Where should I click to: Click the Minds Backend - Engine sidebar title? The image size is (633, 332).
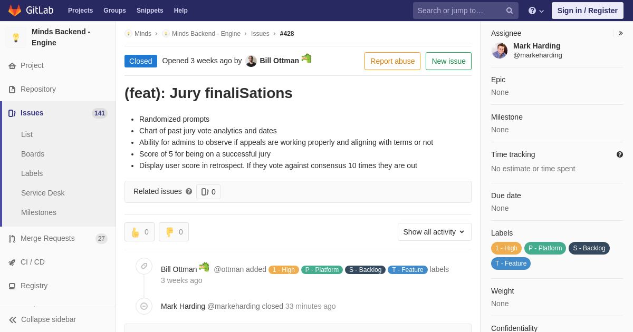point(61,37)
